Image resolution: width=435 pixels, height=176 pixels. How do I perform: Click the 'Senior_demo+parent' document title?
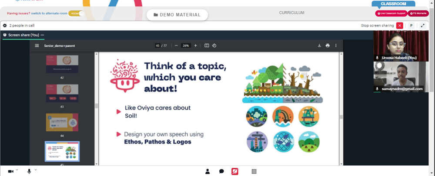[x=59, y=46]
